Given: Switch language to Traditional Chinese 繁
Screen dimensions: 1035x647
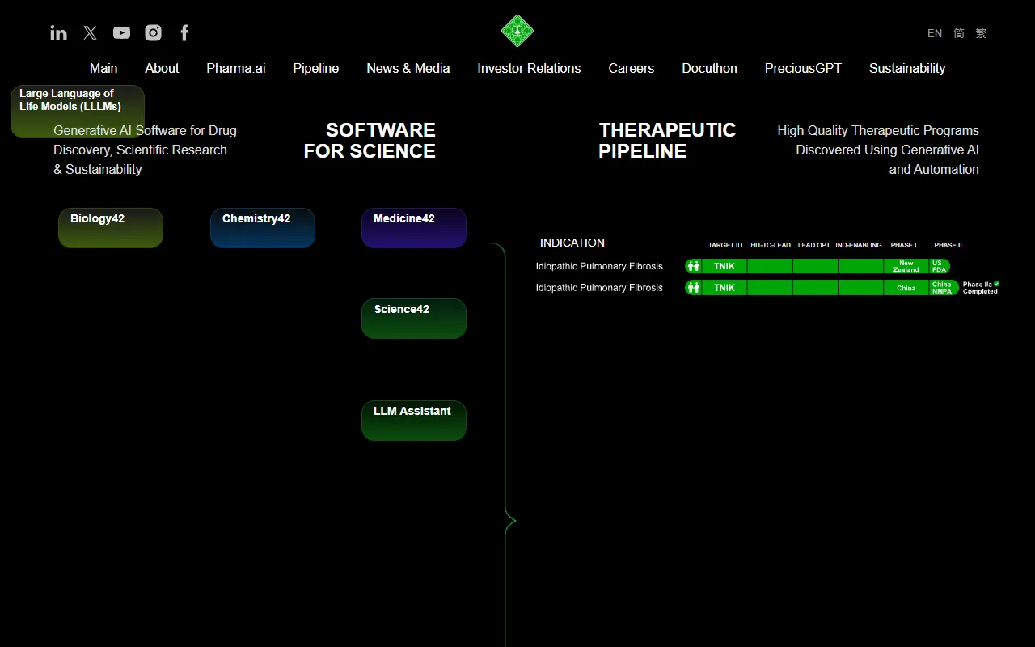Looking at the screenshot, I should [981, 33].
